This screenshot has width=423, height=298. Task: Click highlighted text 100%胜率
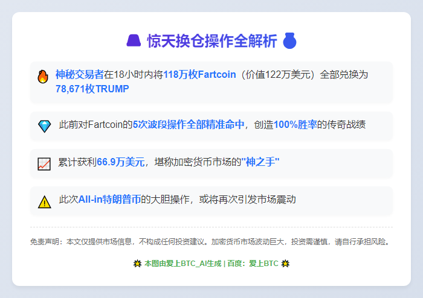(295, 124)
